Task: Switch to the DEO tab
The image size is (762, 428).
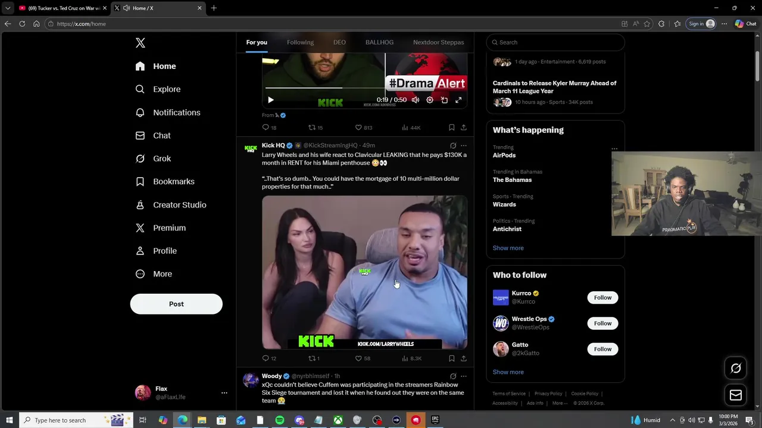Action: 339,42
